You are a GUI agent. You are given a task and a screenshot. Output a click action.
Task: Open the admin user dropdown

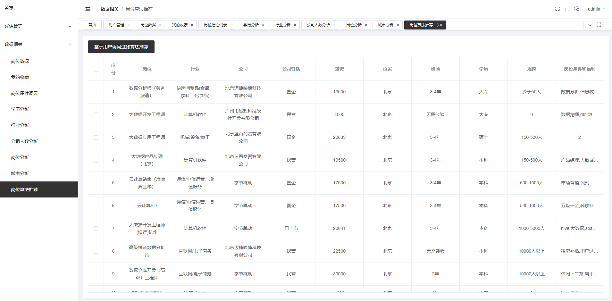596,9
